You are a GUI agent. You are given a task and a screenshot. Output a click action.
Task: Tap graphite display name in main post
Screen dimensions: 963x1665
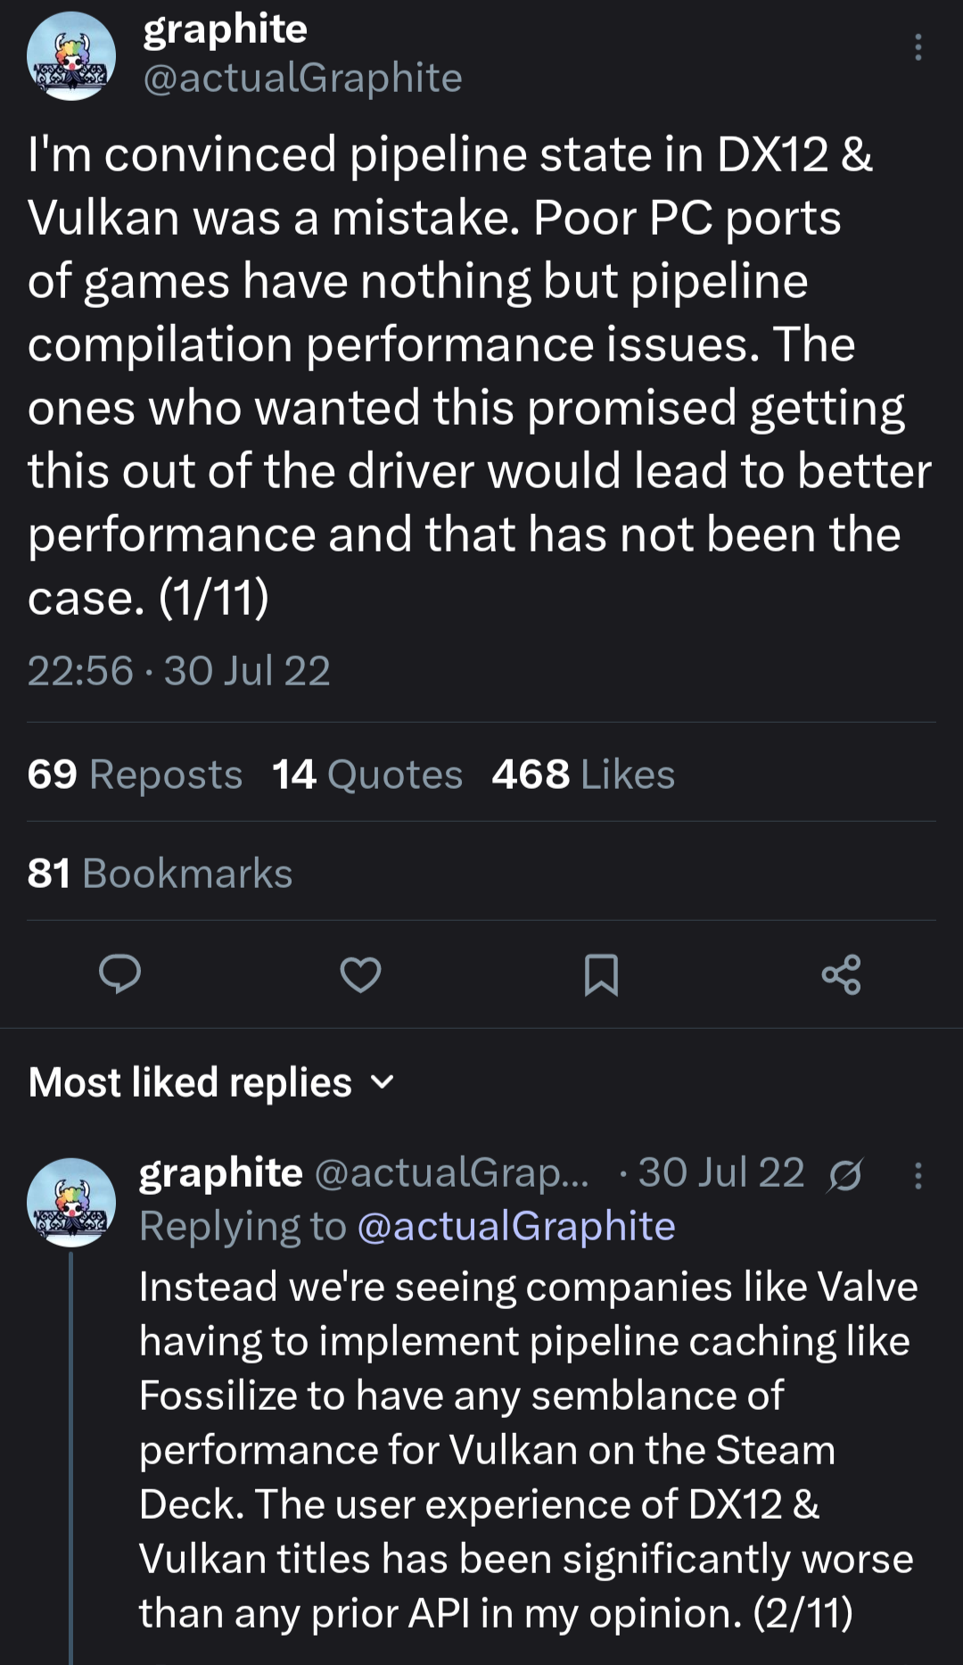(x=225, y=29)
